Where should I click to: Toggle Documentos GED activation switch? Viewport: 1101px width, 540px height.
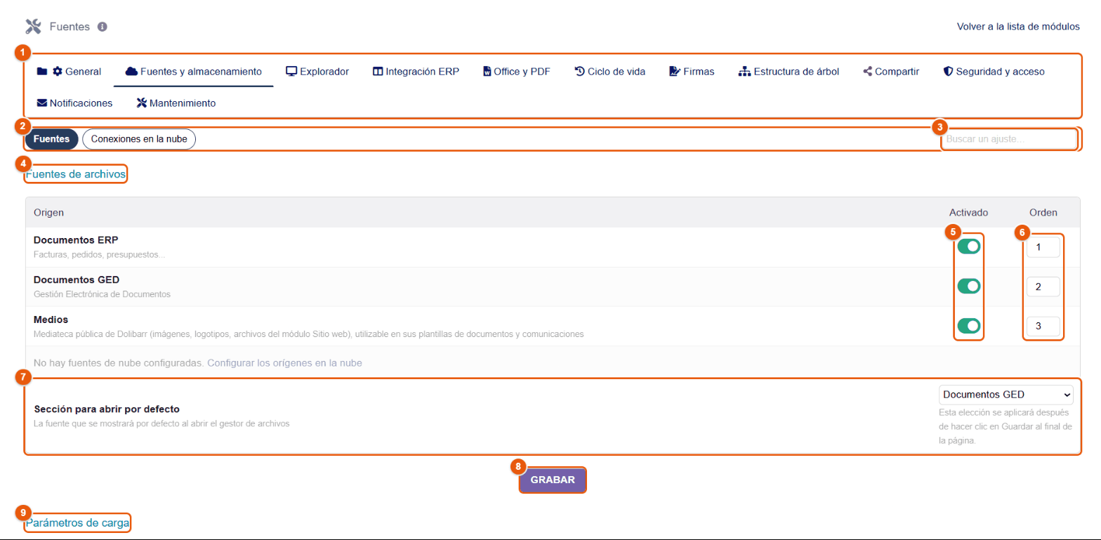[968, 286]
